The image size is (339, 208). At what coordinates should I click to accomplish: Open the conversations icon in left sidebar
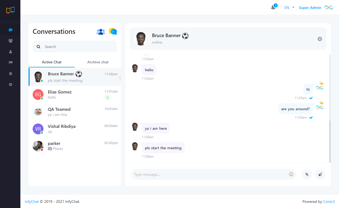(x=10, y=30)
